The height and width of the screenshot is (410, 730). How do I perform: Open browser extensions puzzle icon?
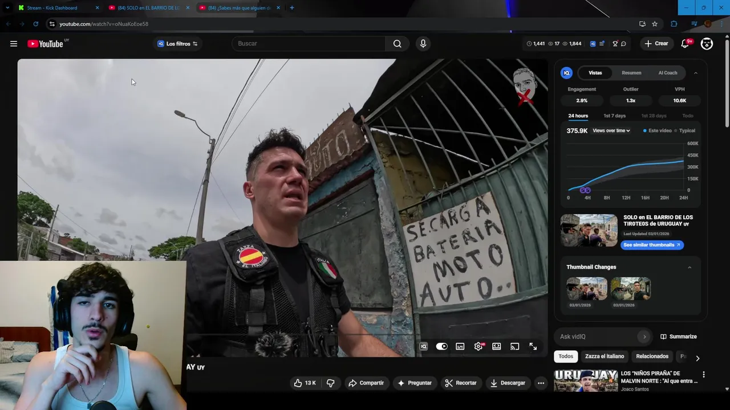(674, 24)
